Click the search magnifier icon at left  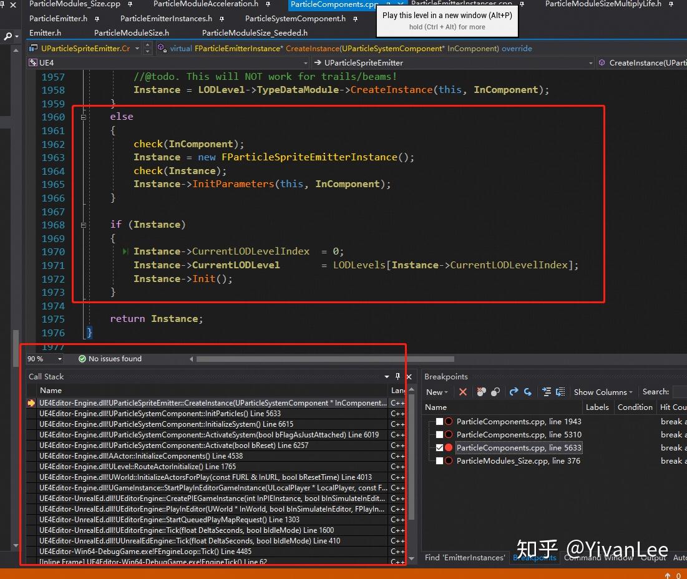click(x=8, y=37)
